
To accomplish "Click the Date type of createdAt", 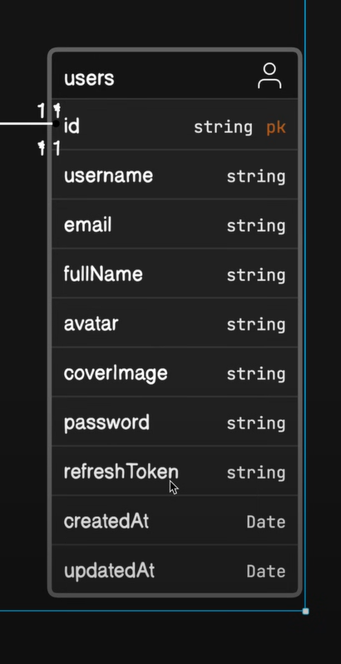I will pyautogui.click(x=266, y=523).
